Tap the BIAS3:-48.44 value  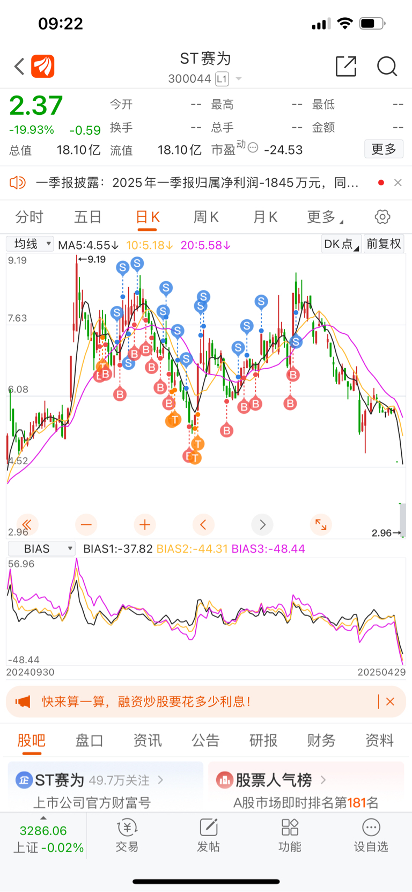268,549
